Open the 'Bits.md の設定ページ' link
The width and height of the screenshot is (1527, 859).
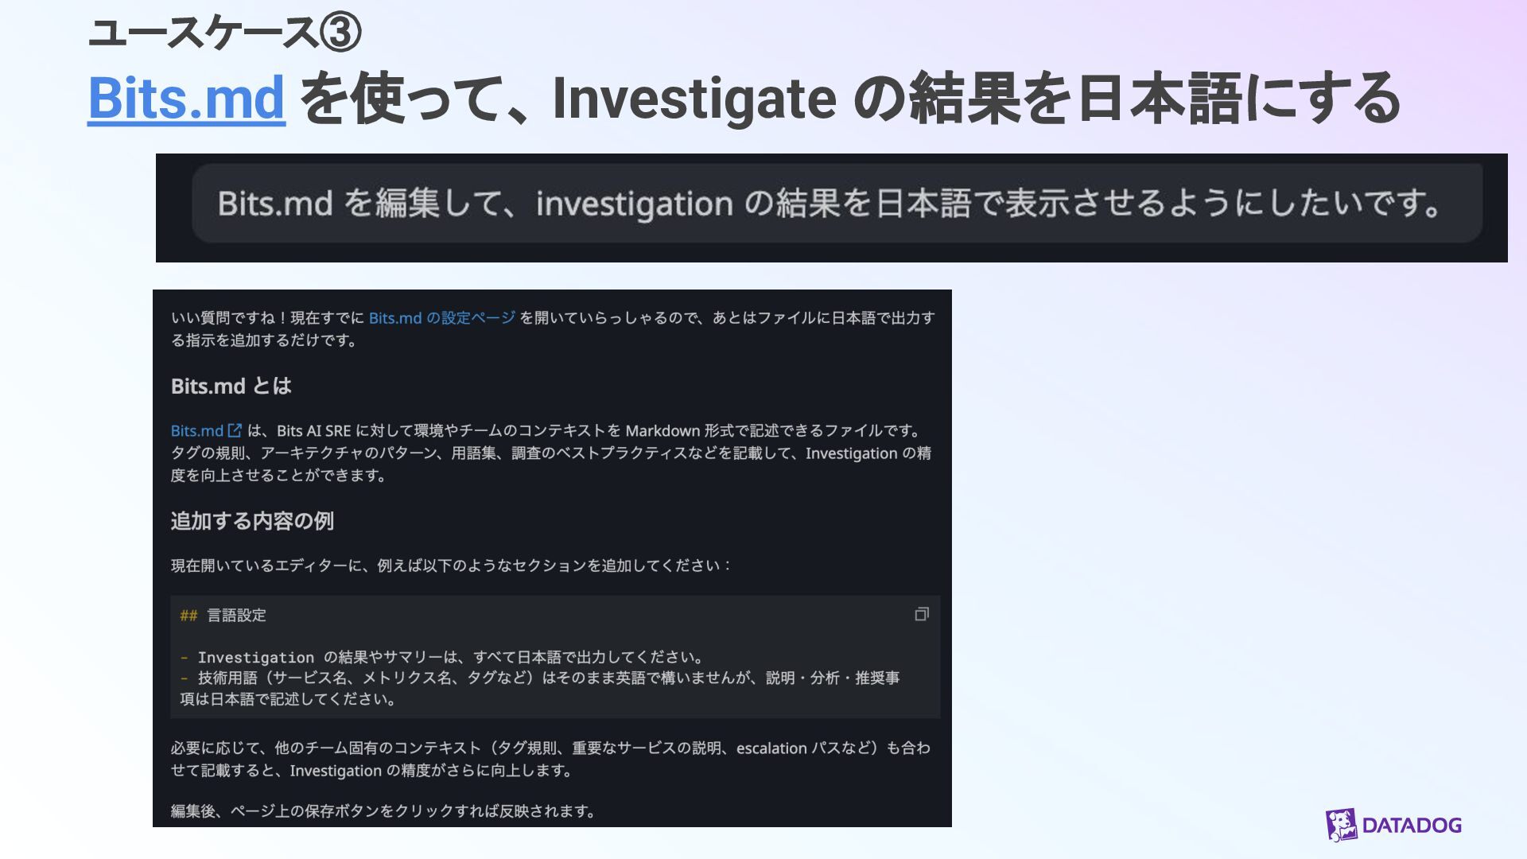coord(442,318)
